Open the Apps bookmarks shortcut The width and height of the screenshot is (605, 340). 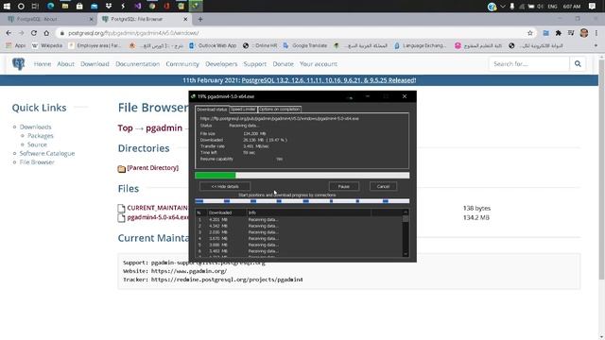[x=15, y=45]
